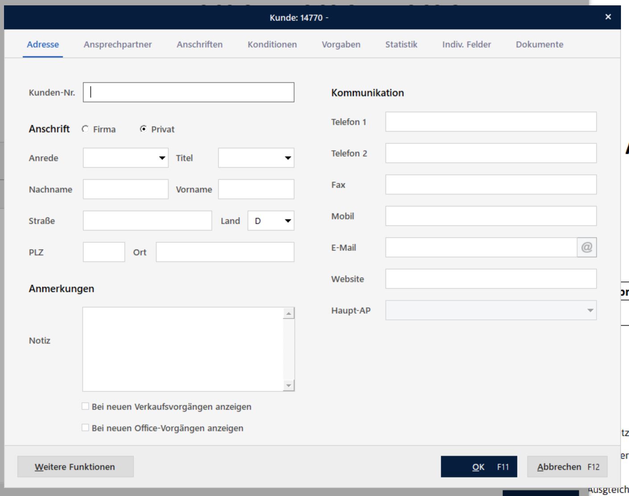Click the Abbrechen F12 button
Image resolution: width=629 pixels, height=496 pixels.
pos(567,467)
